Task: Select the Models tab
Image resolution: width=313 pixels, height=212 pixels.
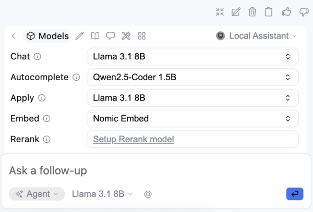Action: point(47,36)
